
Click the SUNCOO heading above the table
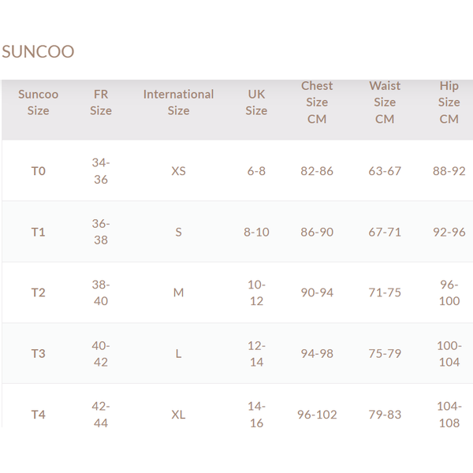coord(38,52)
